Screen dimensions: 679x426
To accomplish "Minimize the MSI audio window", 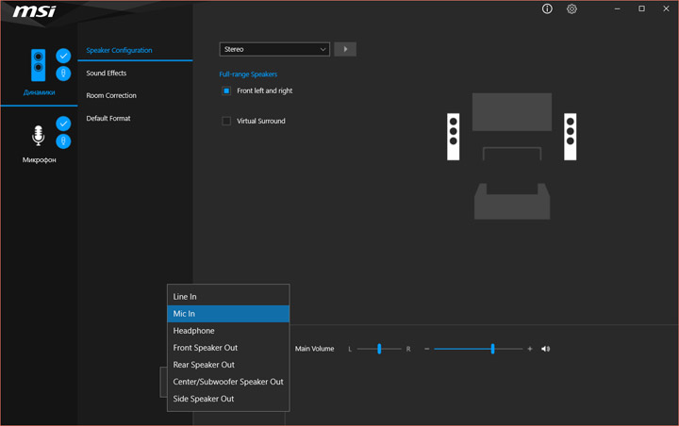I will [x=617, y=9].
